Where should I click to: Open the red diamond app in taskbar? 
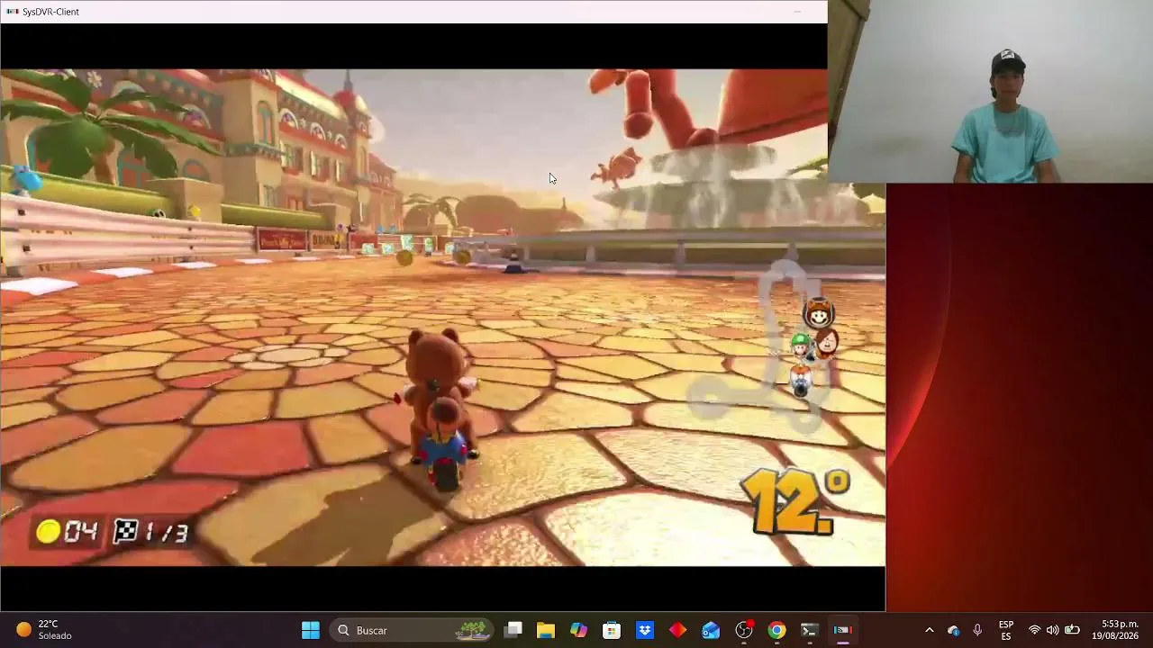tap(677, 630)
